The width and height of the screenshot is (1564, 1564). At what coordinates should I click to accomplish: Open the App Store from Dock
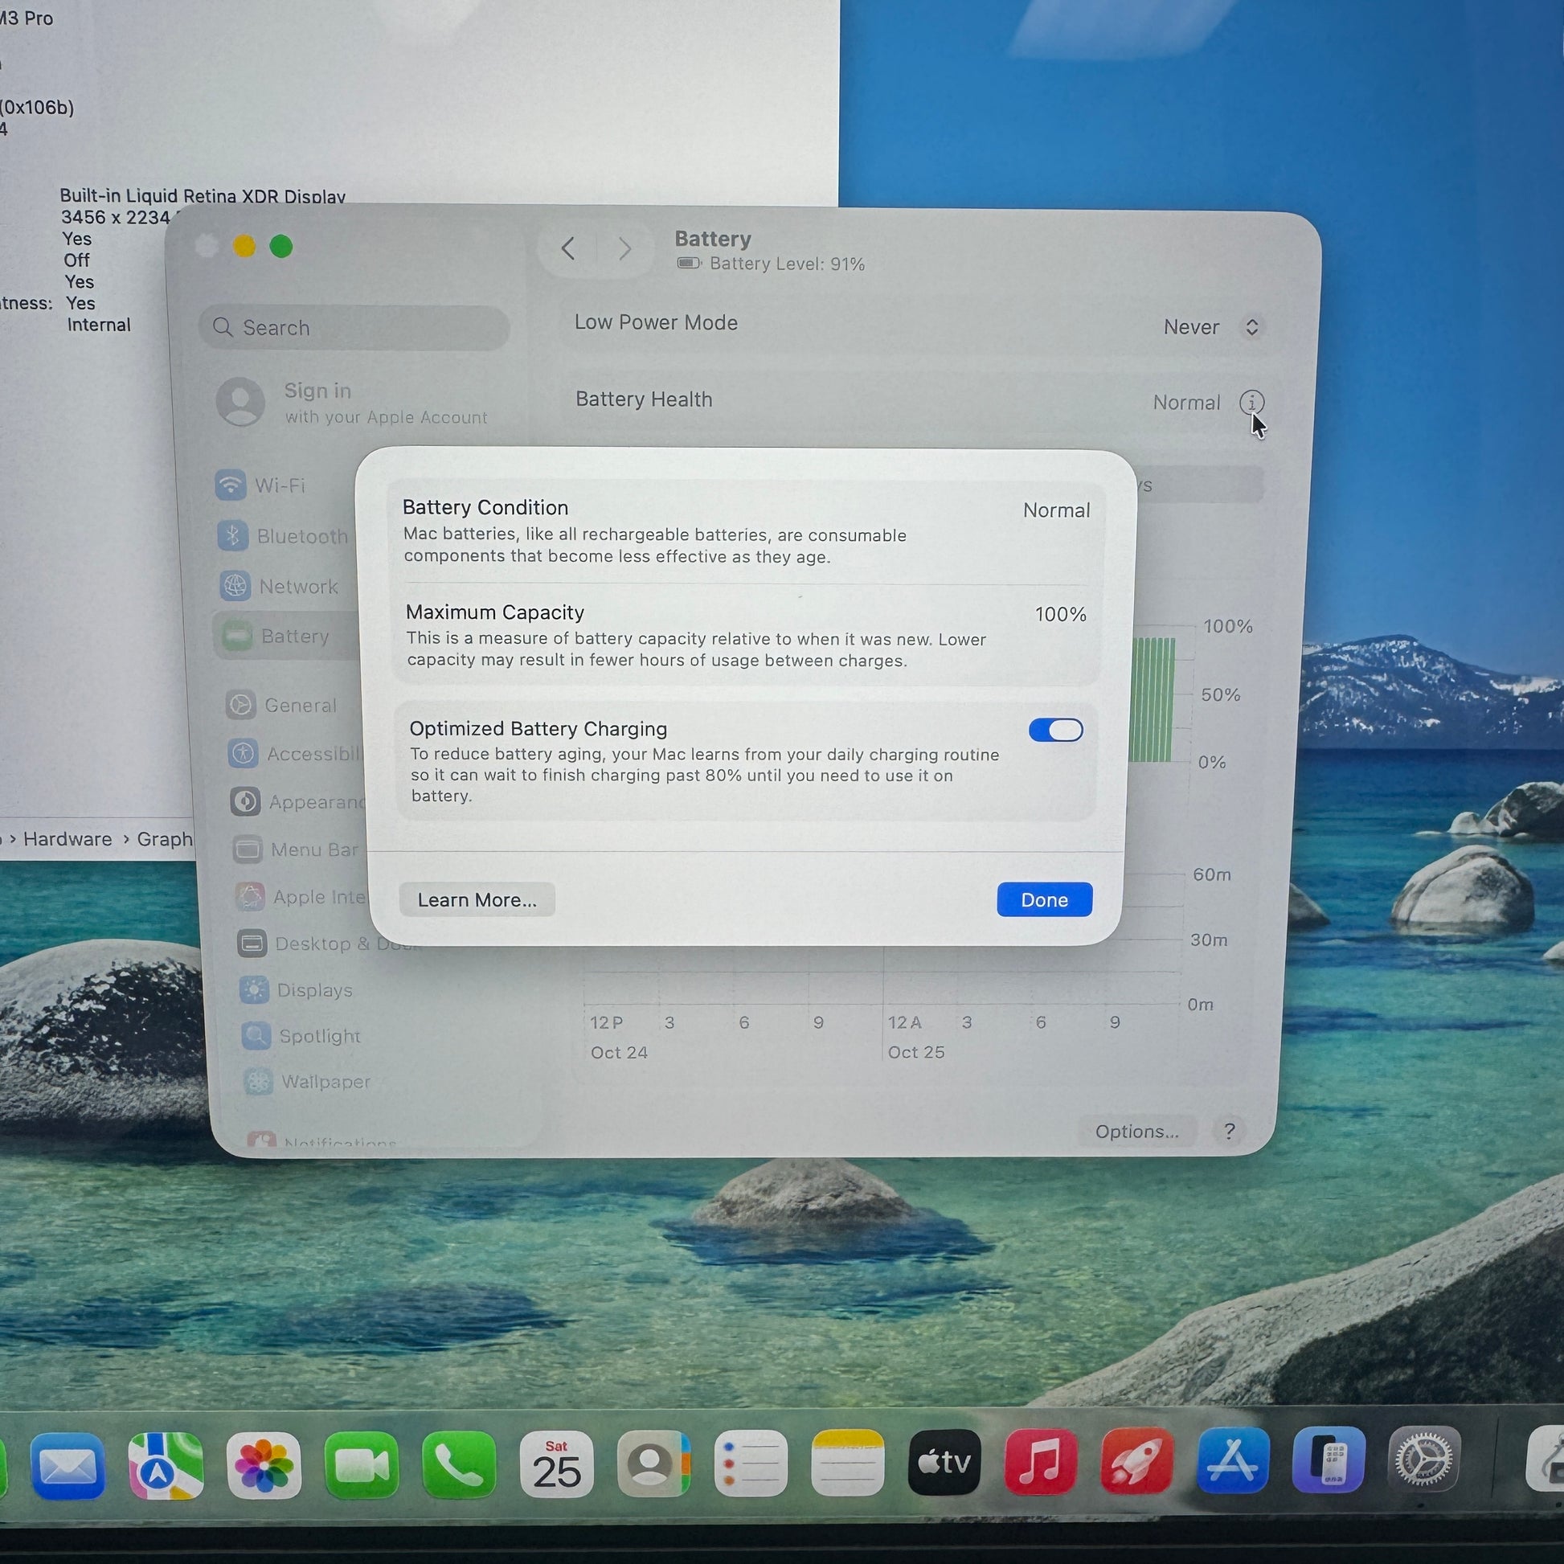pos(1232,1461)
